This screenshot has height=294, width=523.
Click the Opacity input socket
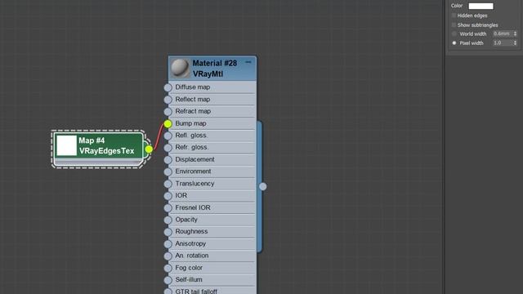[x=168, y=220]
